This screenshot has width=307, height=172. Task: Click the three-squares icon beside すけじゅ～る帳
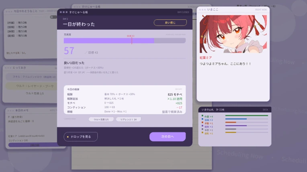[x=63, y=12]
